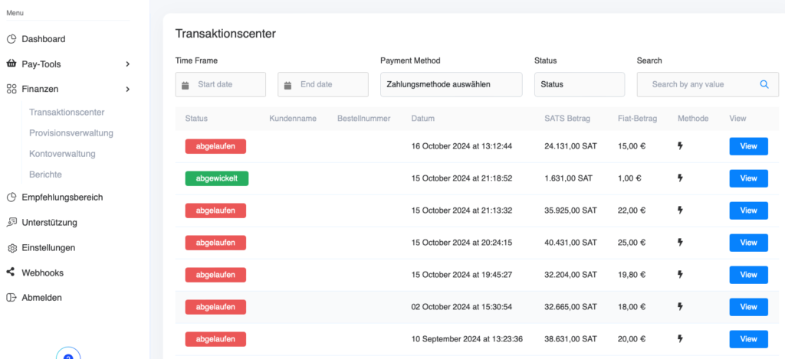The width and height of the screenshot is (785, 359).
Task: Click the End date field
Action: (323, 84)
